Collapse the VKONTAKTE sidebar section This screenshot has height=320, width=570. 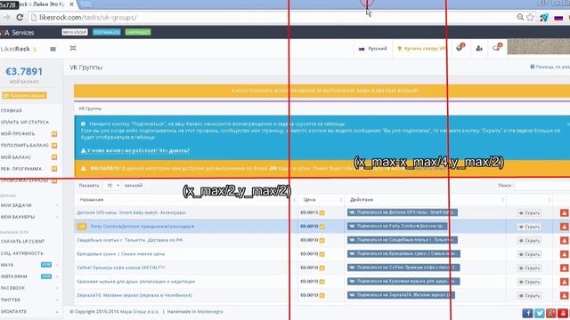pyautogui.click(x=29, y=312)
